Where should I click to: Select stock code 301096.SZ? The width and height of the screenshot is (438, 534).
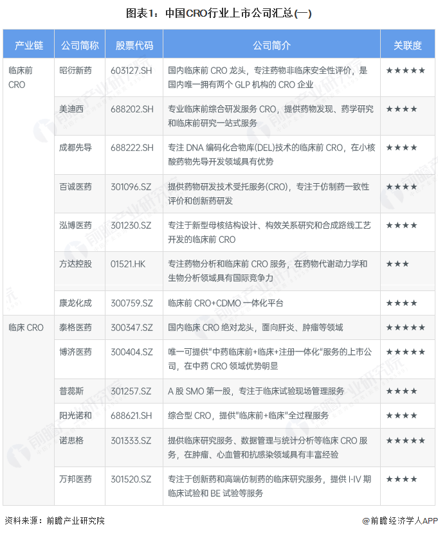pos(131,186)
